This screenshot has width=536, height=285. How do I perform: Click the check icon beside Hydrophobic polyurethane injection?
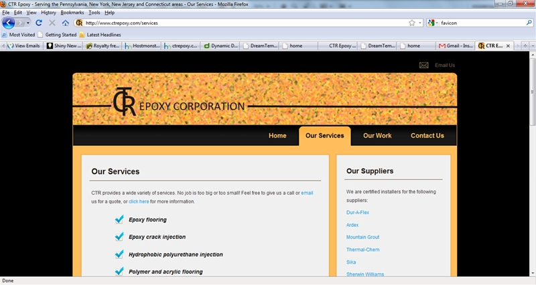[119, 254]
